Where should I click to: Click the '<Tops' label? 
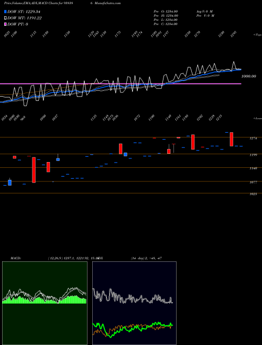(x=257, y=35)
